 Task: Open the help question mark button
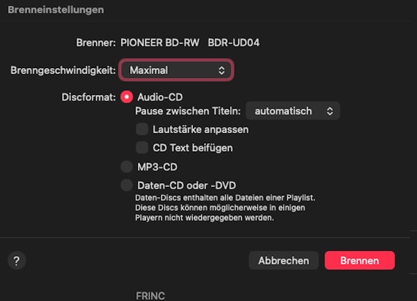tap(17, 261)
